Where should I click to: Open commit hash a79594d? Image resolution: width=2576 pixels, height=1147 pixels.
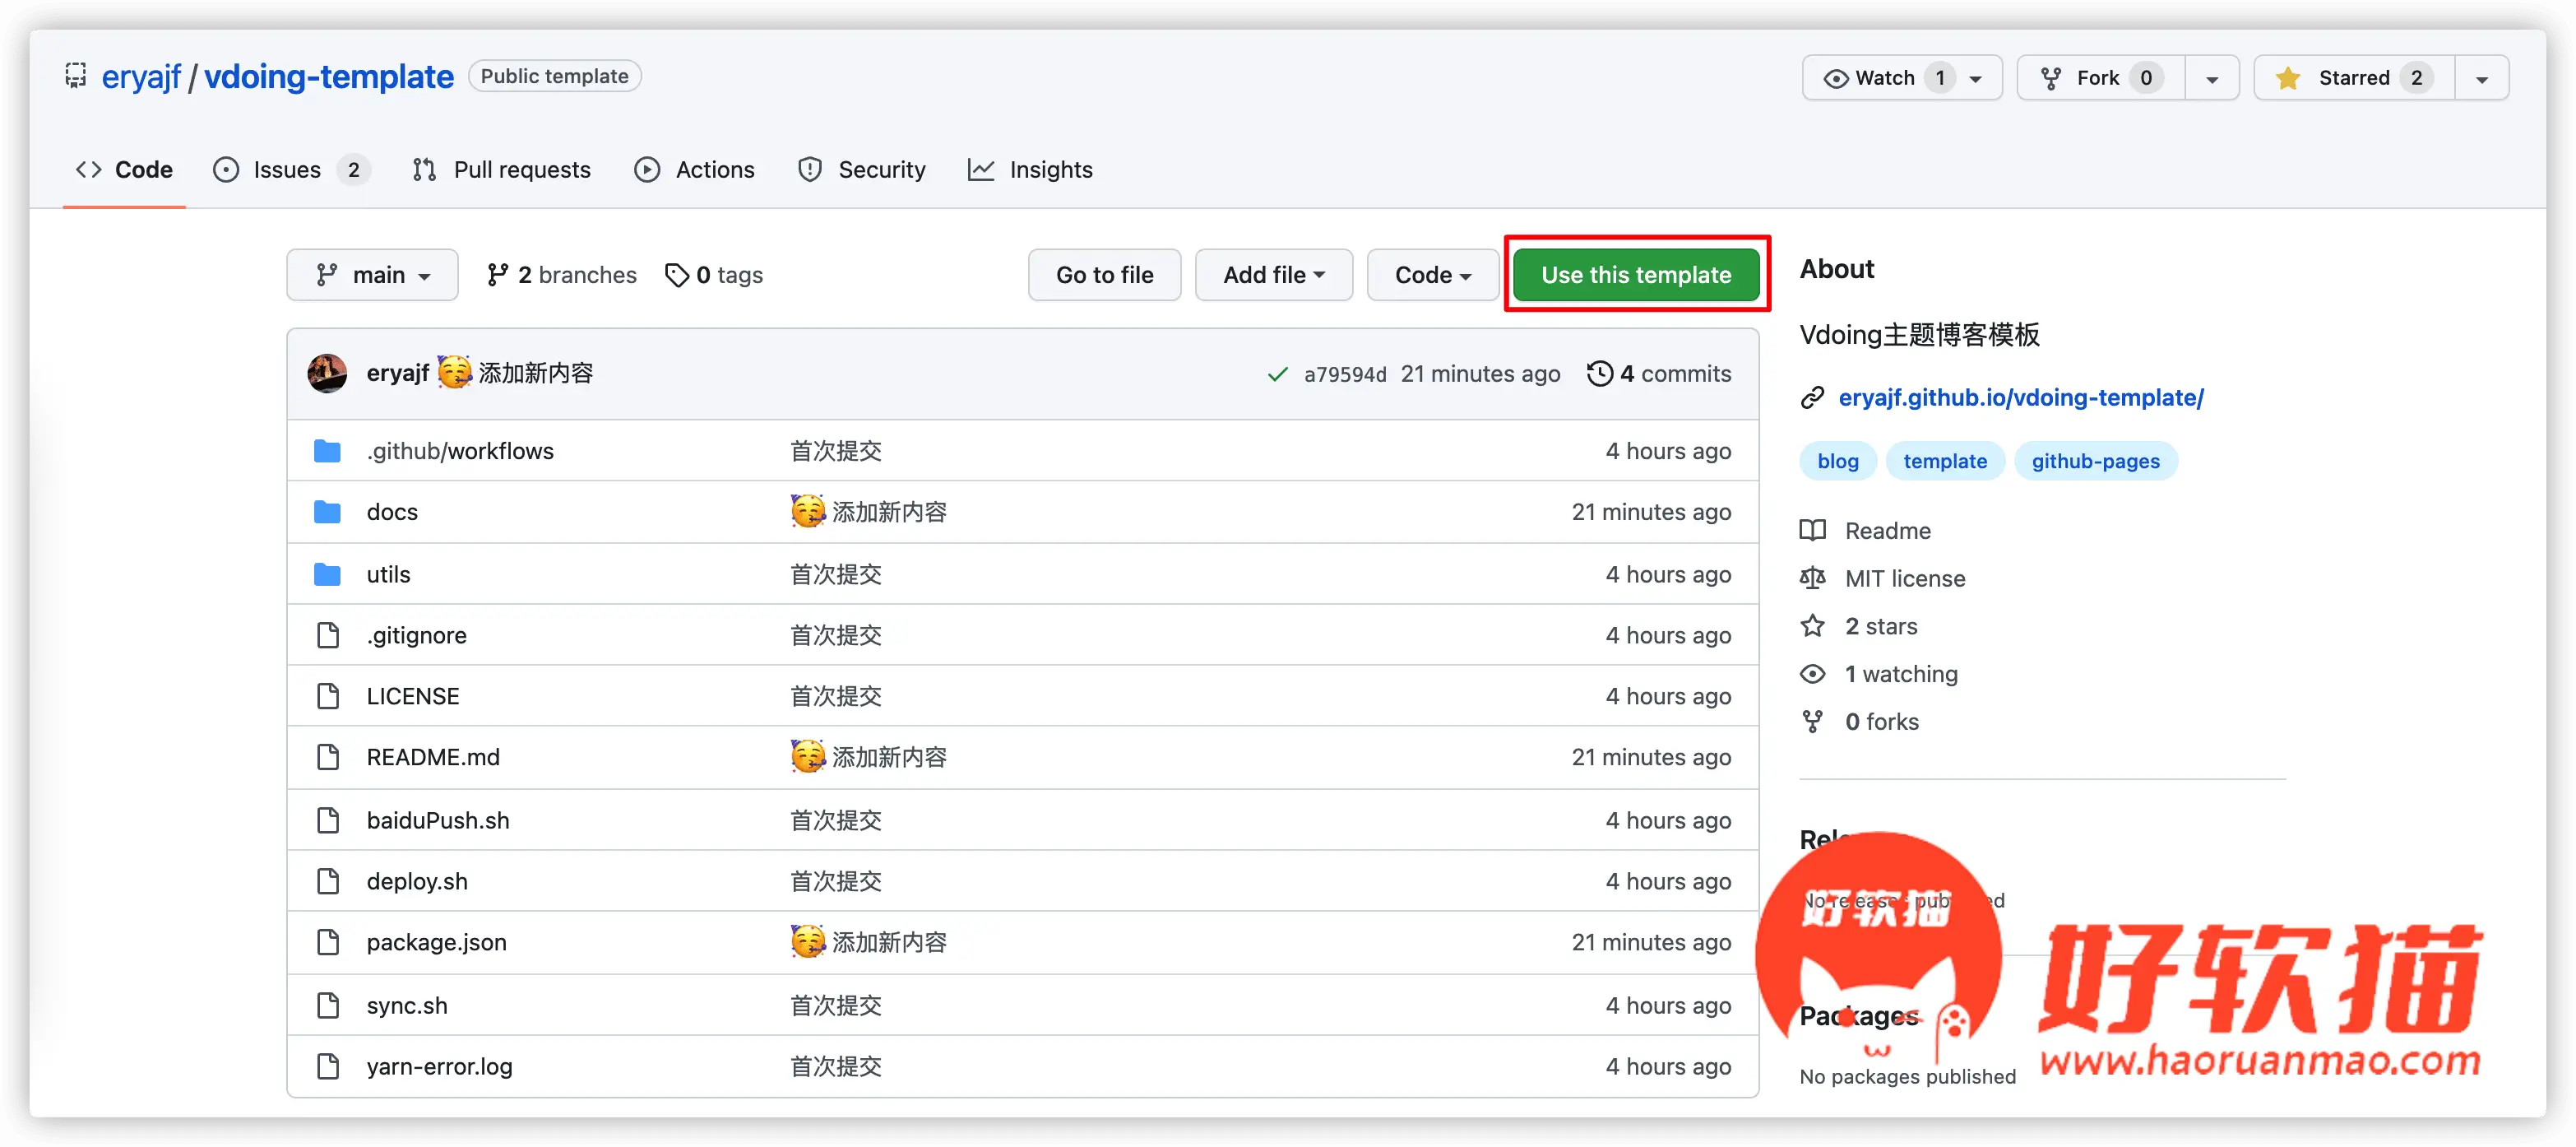coord(1345,374)
